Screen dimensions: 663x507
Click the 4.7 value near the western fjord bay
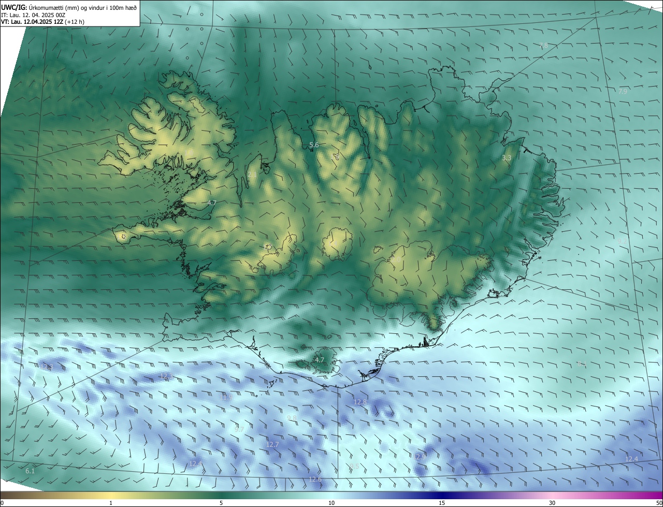(x=211, y=203)
